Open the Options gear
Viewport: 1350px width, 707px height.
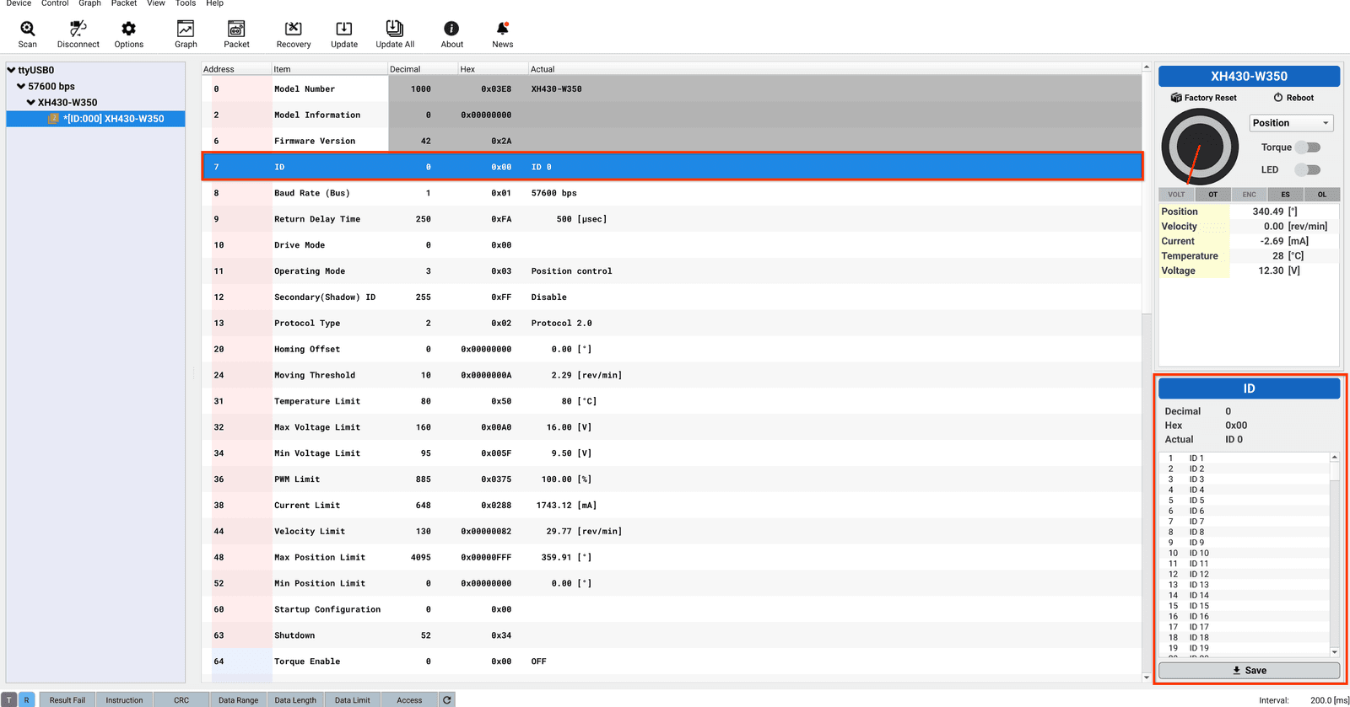(128, 35)
